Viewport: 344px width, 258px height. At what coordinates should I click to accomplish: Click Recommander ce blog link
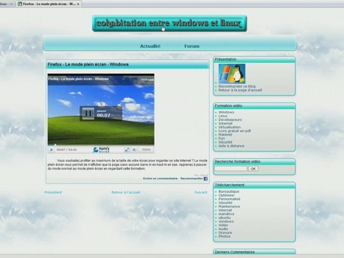click(237, 86)
